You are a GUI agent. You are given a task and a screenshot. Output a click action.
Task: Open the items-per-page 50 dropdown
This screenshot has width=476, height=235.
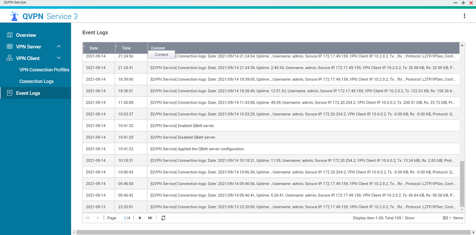click(x=447, y=218)
